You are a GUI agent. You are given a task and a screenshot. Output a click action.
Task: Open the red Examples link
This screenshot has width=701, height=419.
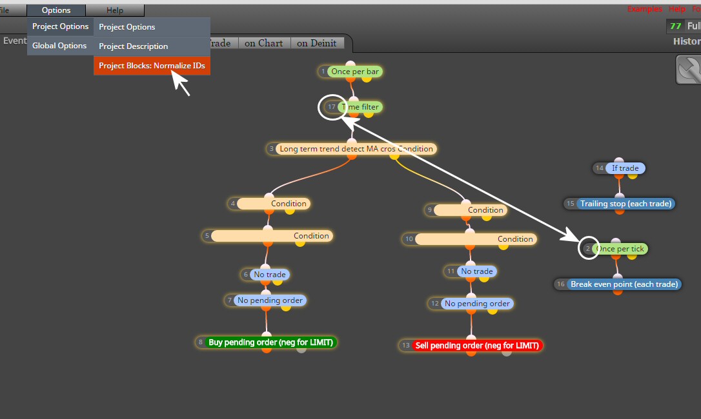coord(644,9)
